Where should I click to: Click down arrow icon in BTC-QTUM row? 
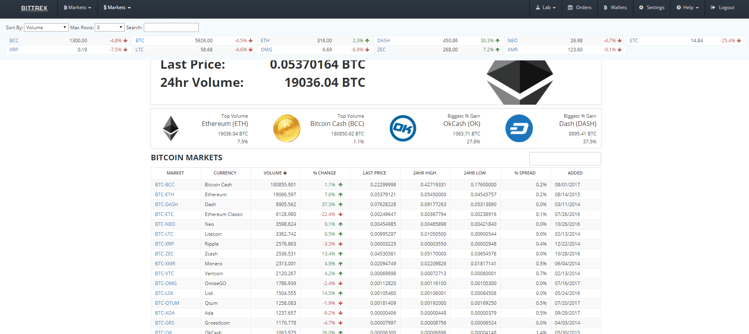[x=341, y=303]
